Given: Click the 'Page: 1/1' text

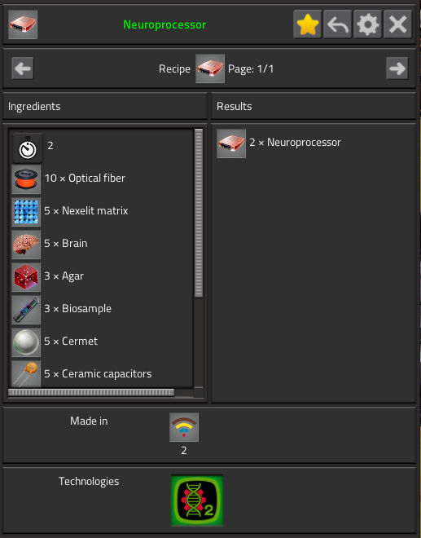Looking at the screenshot, I should (x=251, y=69).
